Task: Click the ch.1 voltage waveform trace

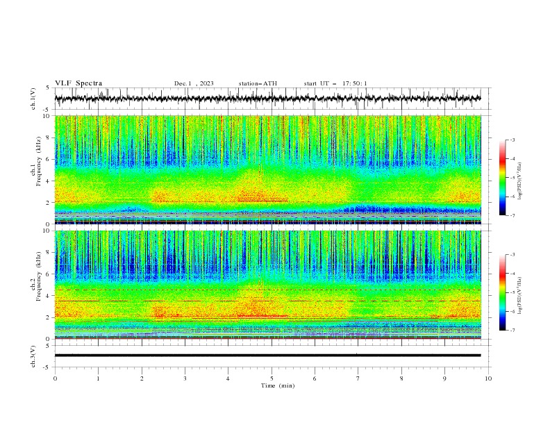Action: click(x=267, y=99)
